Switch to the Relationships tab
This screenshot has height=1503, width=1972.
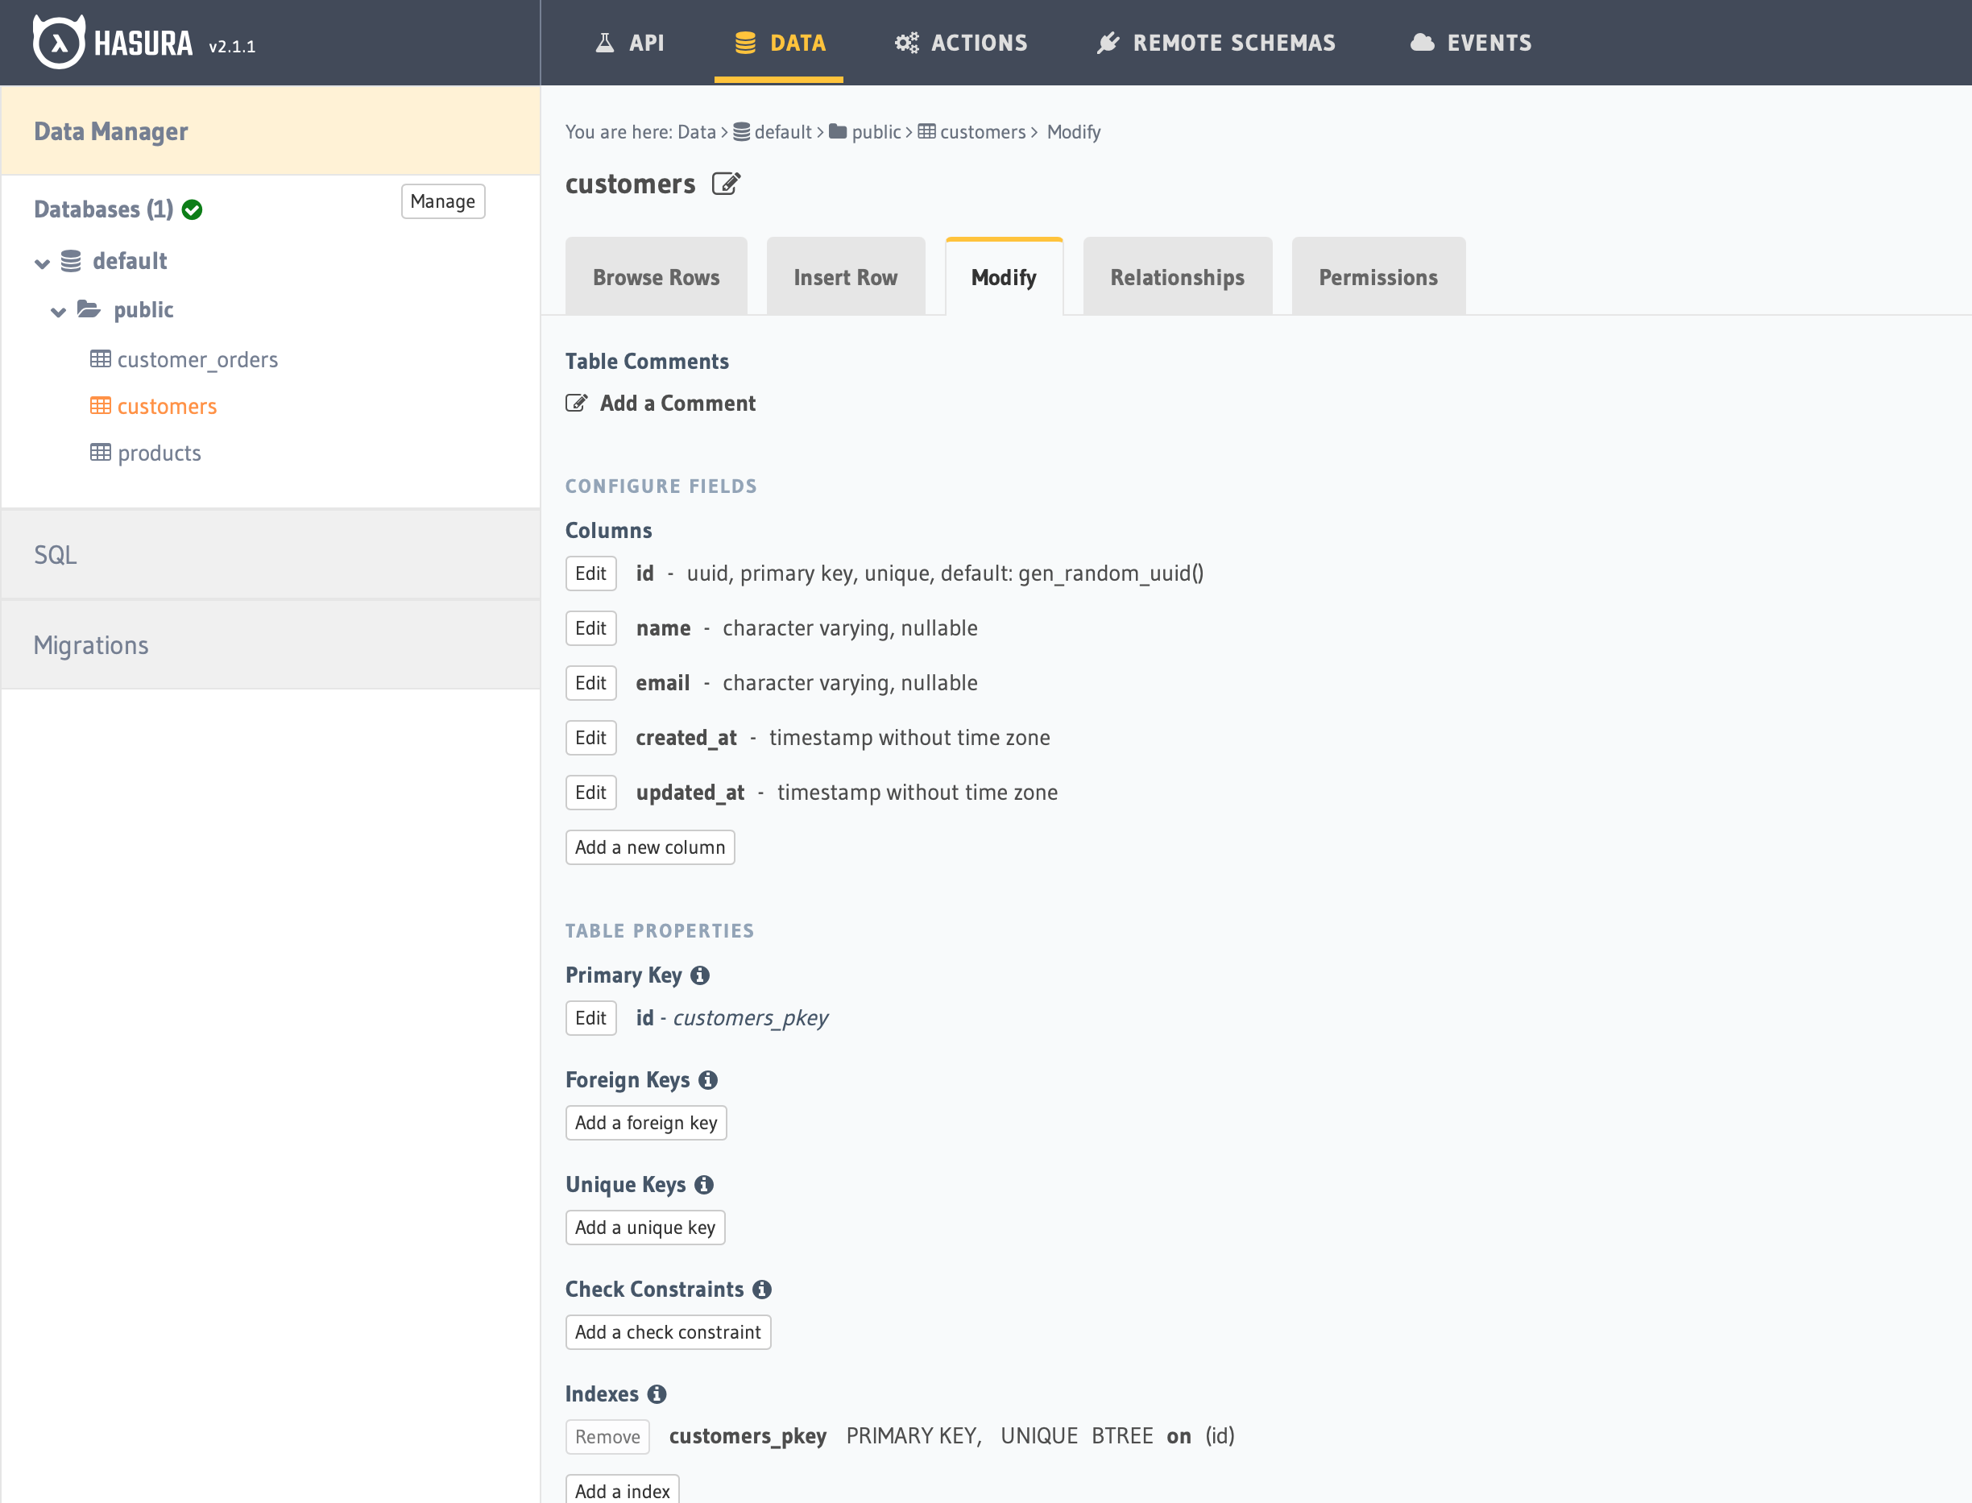click(x=1177, y=277)
